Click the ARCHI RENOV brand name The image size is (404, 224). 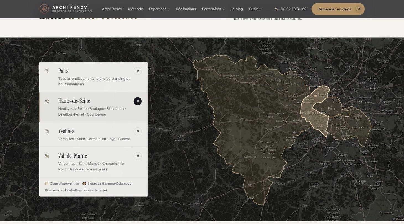pos(70,7)
